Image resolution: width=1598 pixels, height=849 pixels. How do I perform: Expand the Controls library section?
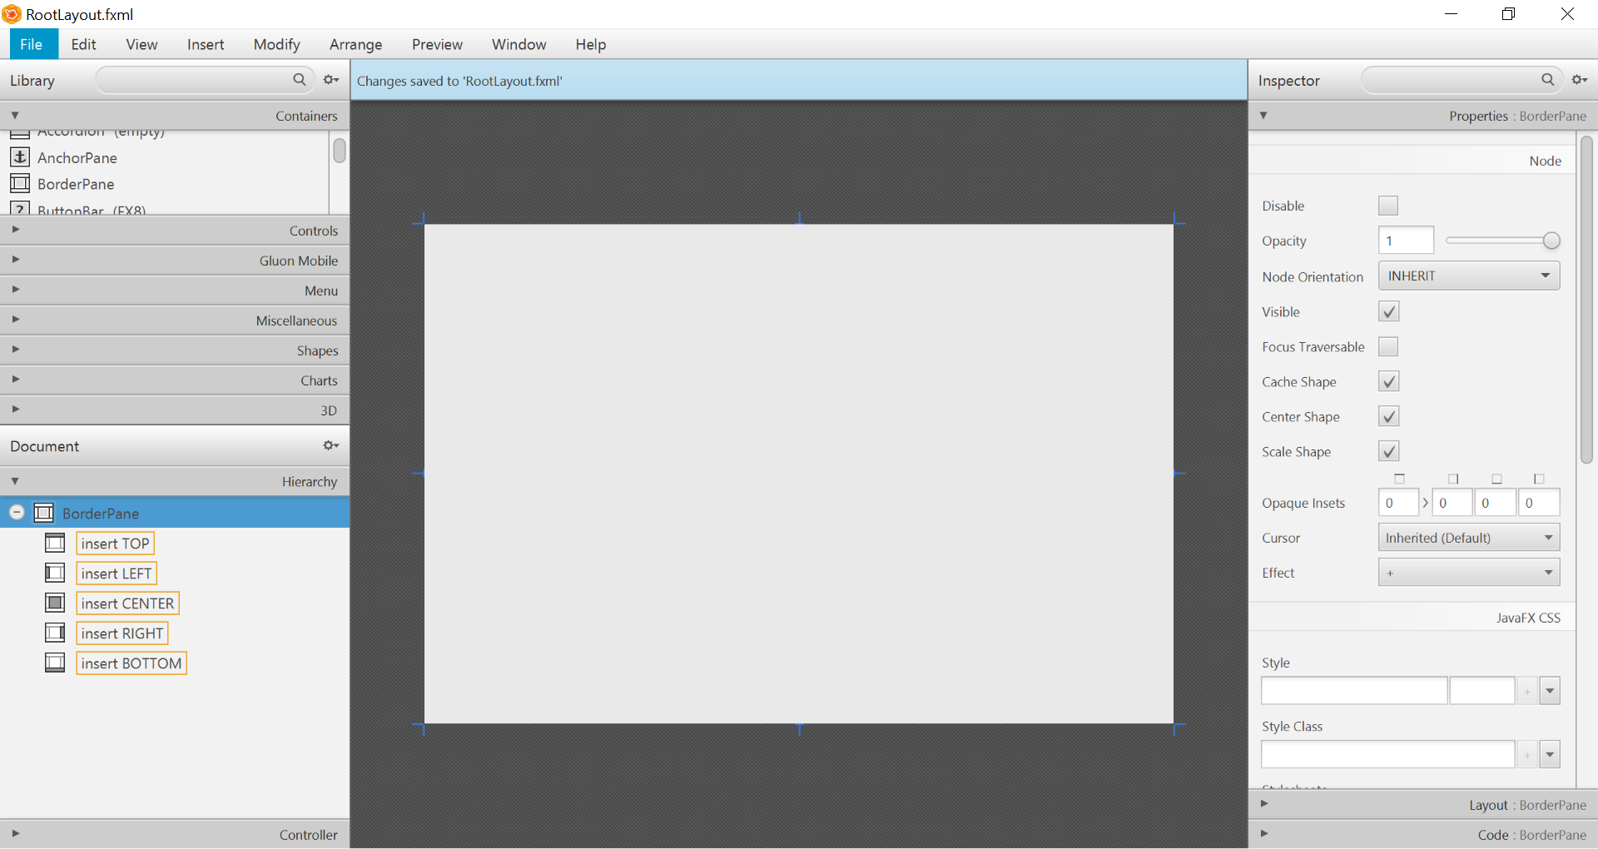(x=175, y=231)
